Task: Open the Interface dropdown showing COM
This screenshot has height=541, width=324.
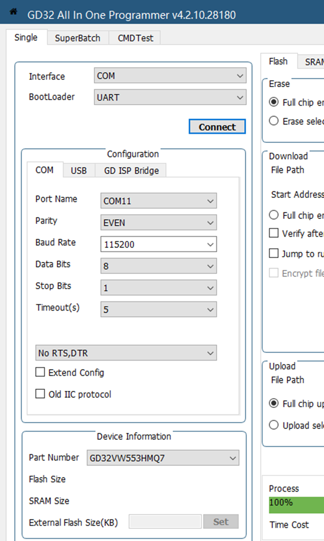Action: coord(169,76)
